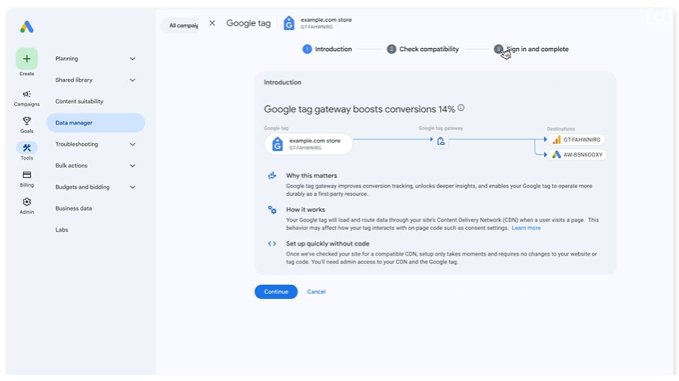The height and width of the screenshot is (381, 679).
Task: Open the Learn more link
Action: (x=526, y=228)
